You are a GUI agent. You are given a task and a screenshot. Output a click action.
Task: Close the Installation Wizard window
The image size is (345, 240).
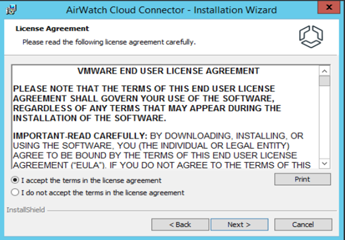pyautogui.click(x=328, y=7)
